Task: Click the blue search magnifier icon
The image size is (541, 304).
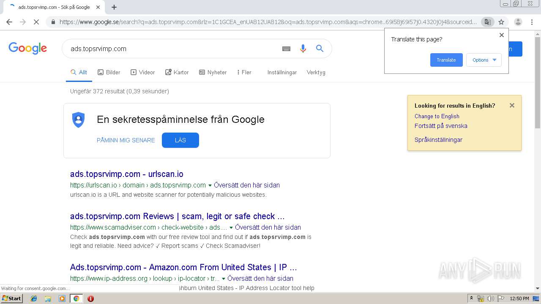Action: click(x=320, y=49)
